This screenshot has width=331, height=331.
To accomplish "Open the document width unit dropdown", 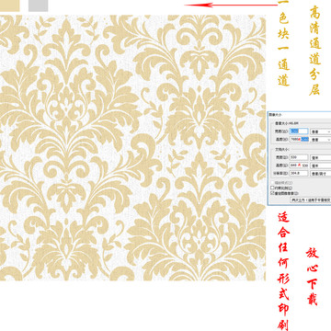I will [321, 157].
